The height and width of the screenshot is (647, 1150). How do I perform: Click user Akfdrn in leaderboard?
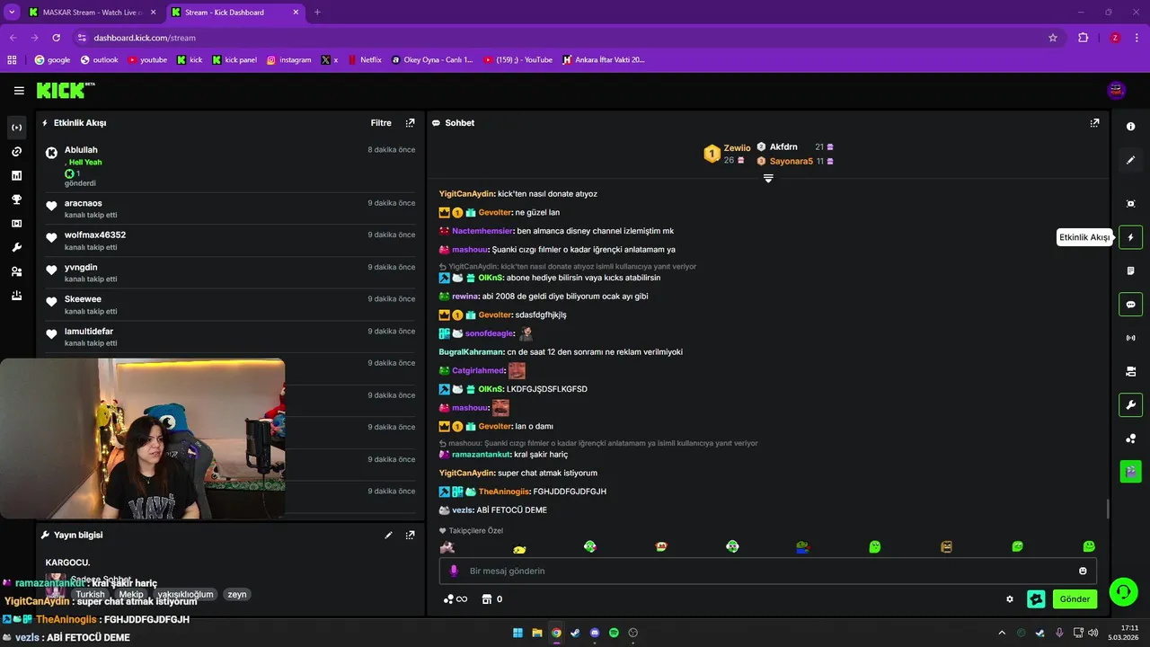(783, 146)
